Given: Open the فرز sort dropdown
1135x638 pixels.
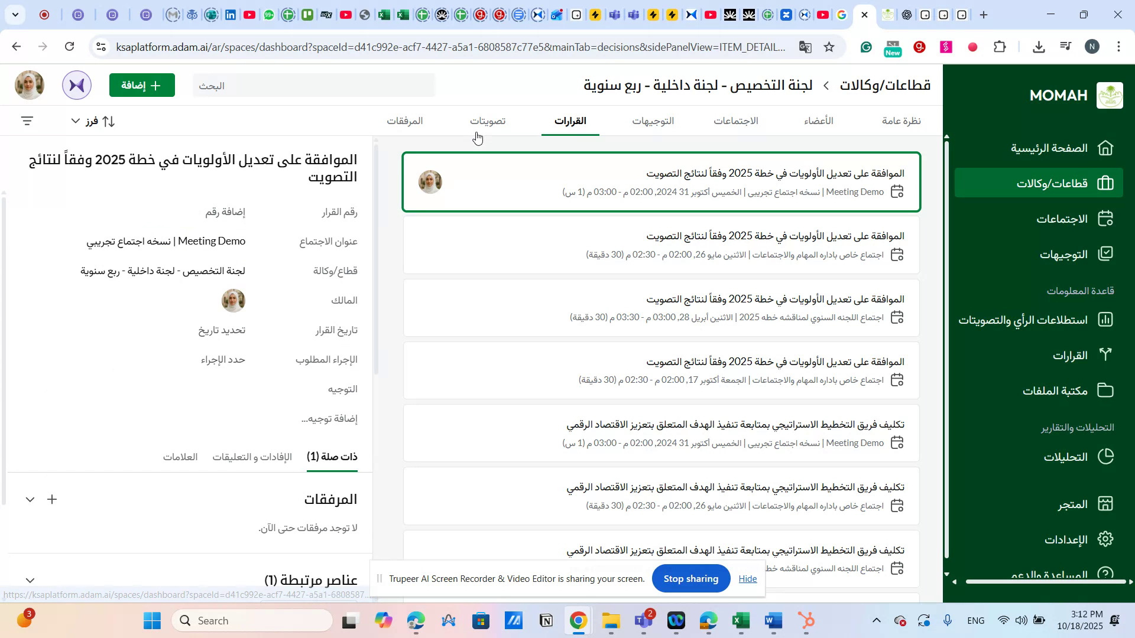Looking at the screenshot, I should (x=92, y=121).
